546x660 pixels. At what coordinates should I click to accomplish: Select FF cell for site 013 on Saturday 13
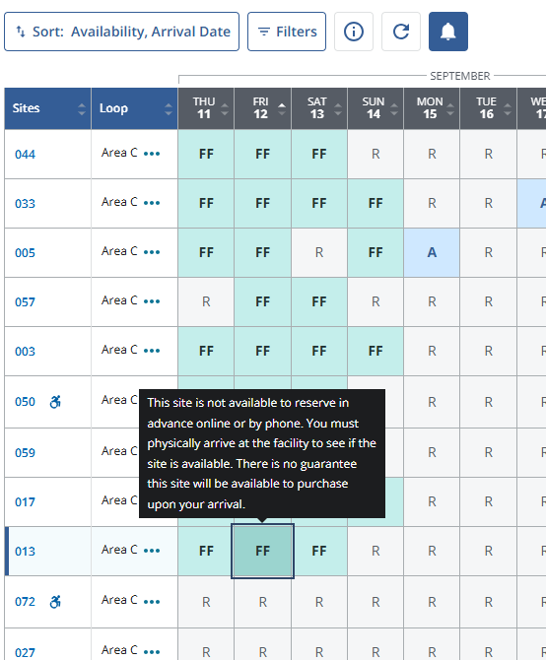click(x=319, y=551)
